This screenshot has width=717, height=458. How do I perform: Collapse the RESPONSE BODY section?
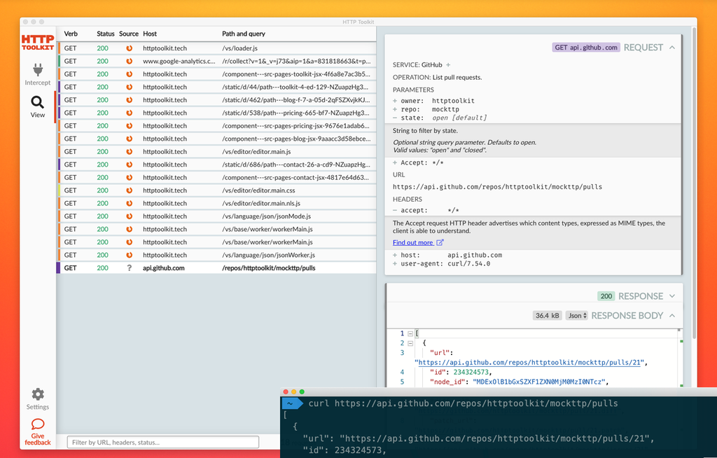(671, 315)
